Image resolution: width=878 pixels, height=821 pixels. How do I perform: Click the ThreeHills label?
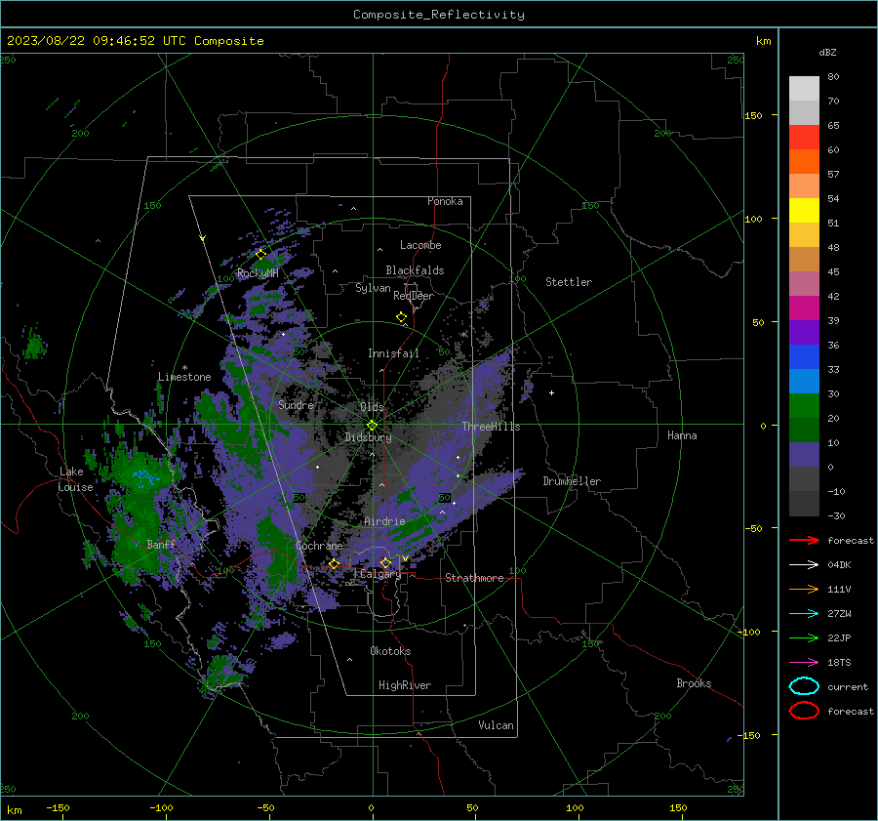click(491, 427)
